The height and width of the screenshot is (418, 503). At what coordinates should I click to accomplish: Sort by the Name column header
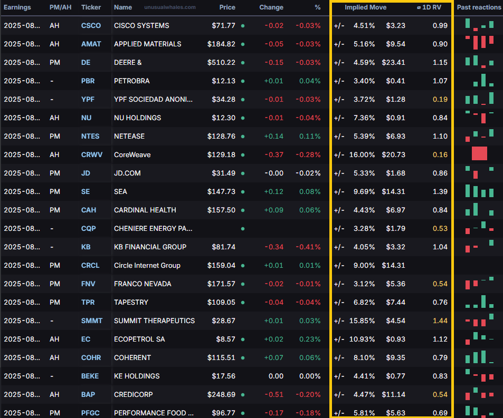point(123,7)
